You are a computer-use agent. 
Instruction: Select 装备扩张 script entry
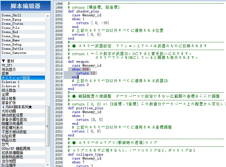[x=23, y=103]
